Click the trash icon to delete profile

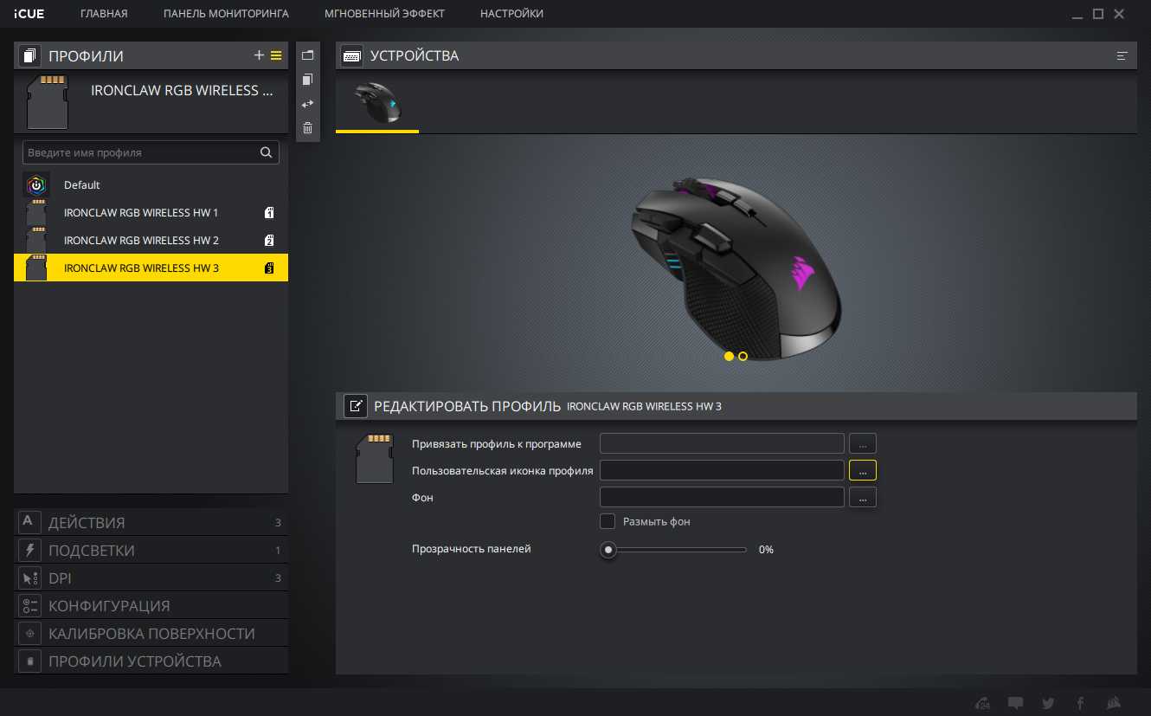click(307, 128)
